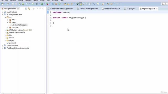
Task: Toggle Block Selection mode icon
Action: (87, 4)
